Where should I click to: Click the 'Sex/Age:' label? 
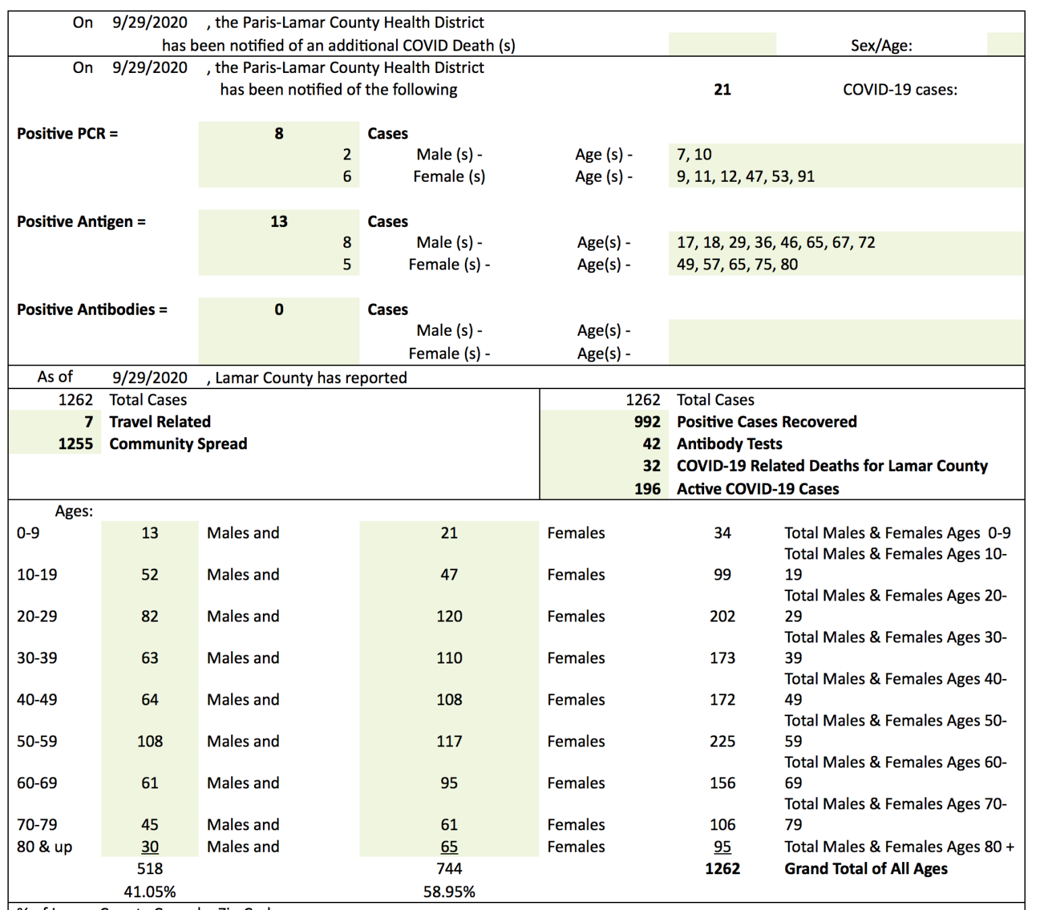point(881,45)
